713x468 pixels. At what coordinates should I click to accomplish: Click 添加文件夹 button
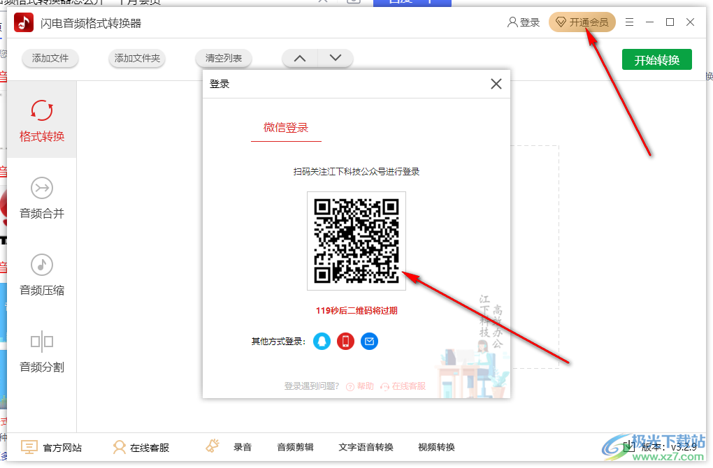137,58
